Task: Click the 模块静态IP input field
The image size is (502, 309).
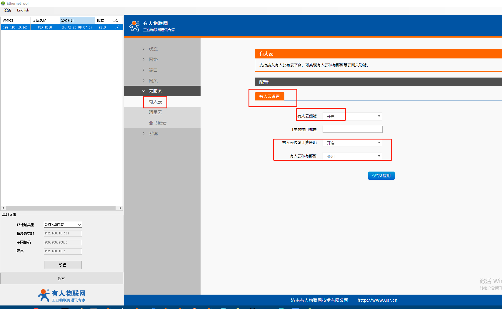Action: (x=63, y=234)
